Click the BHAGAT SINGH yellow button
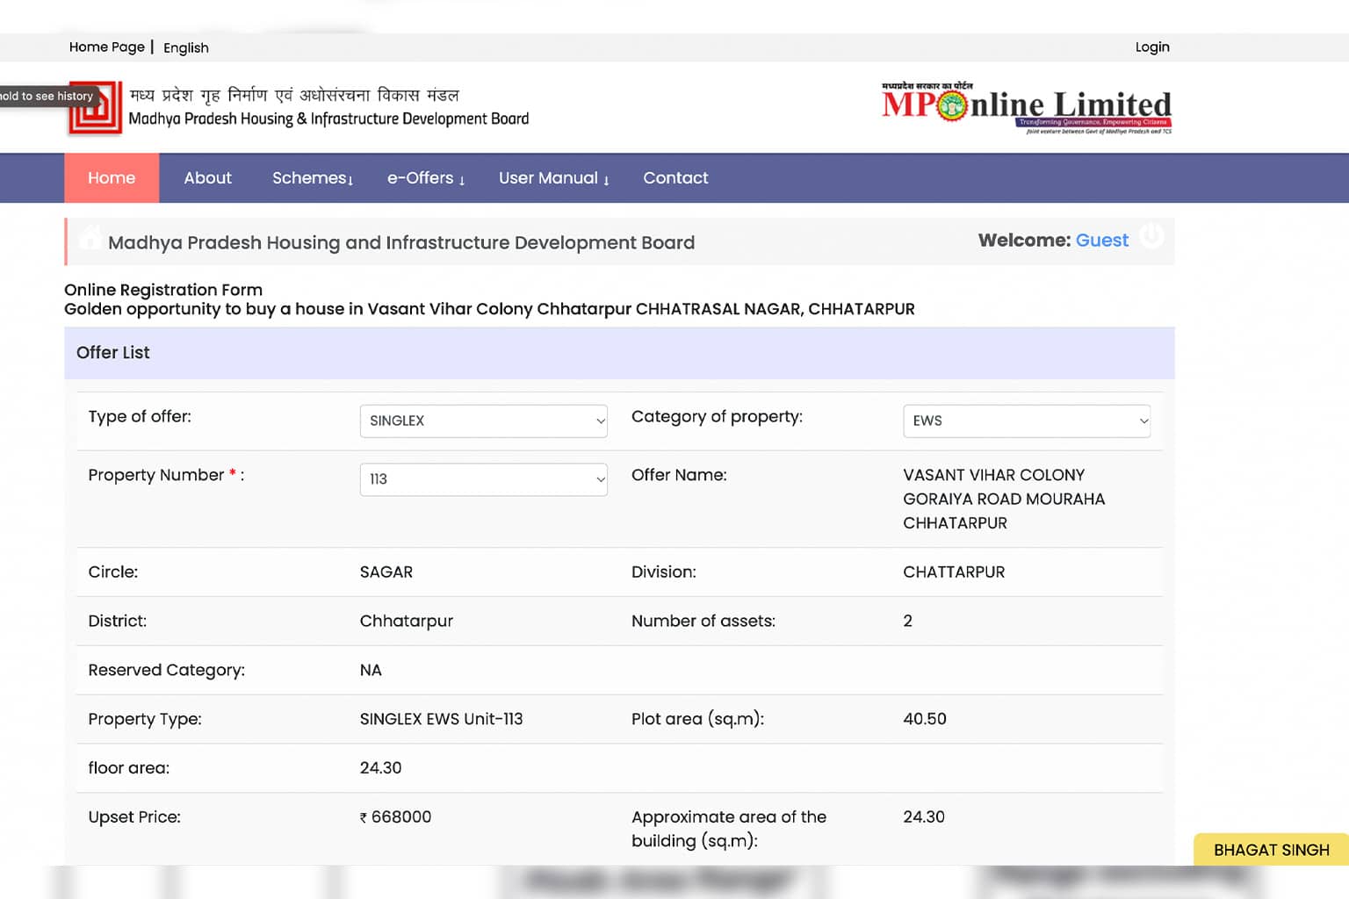The image size is (1349, 899). click(1271, 850)
